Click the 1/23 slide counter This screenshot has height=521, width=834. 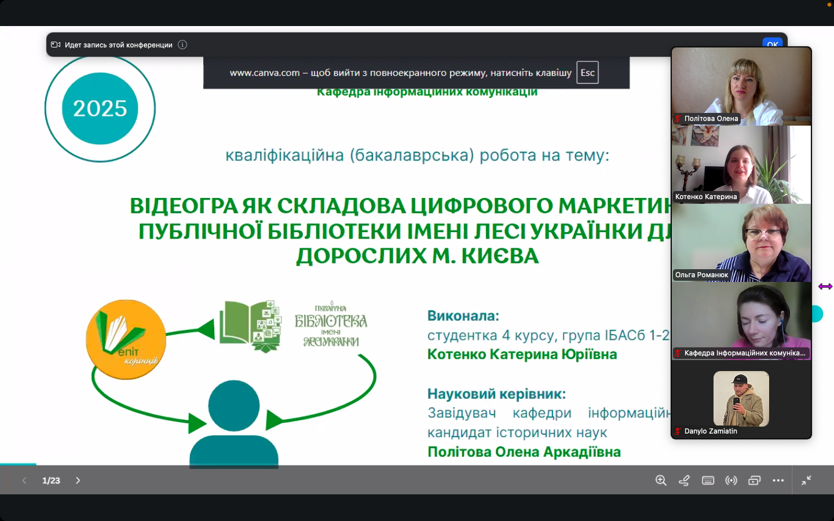(x=51, y=480)
